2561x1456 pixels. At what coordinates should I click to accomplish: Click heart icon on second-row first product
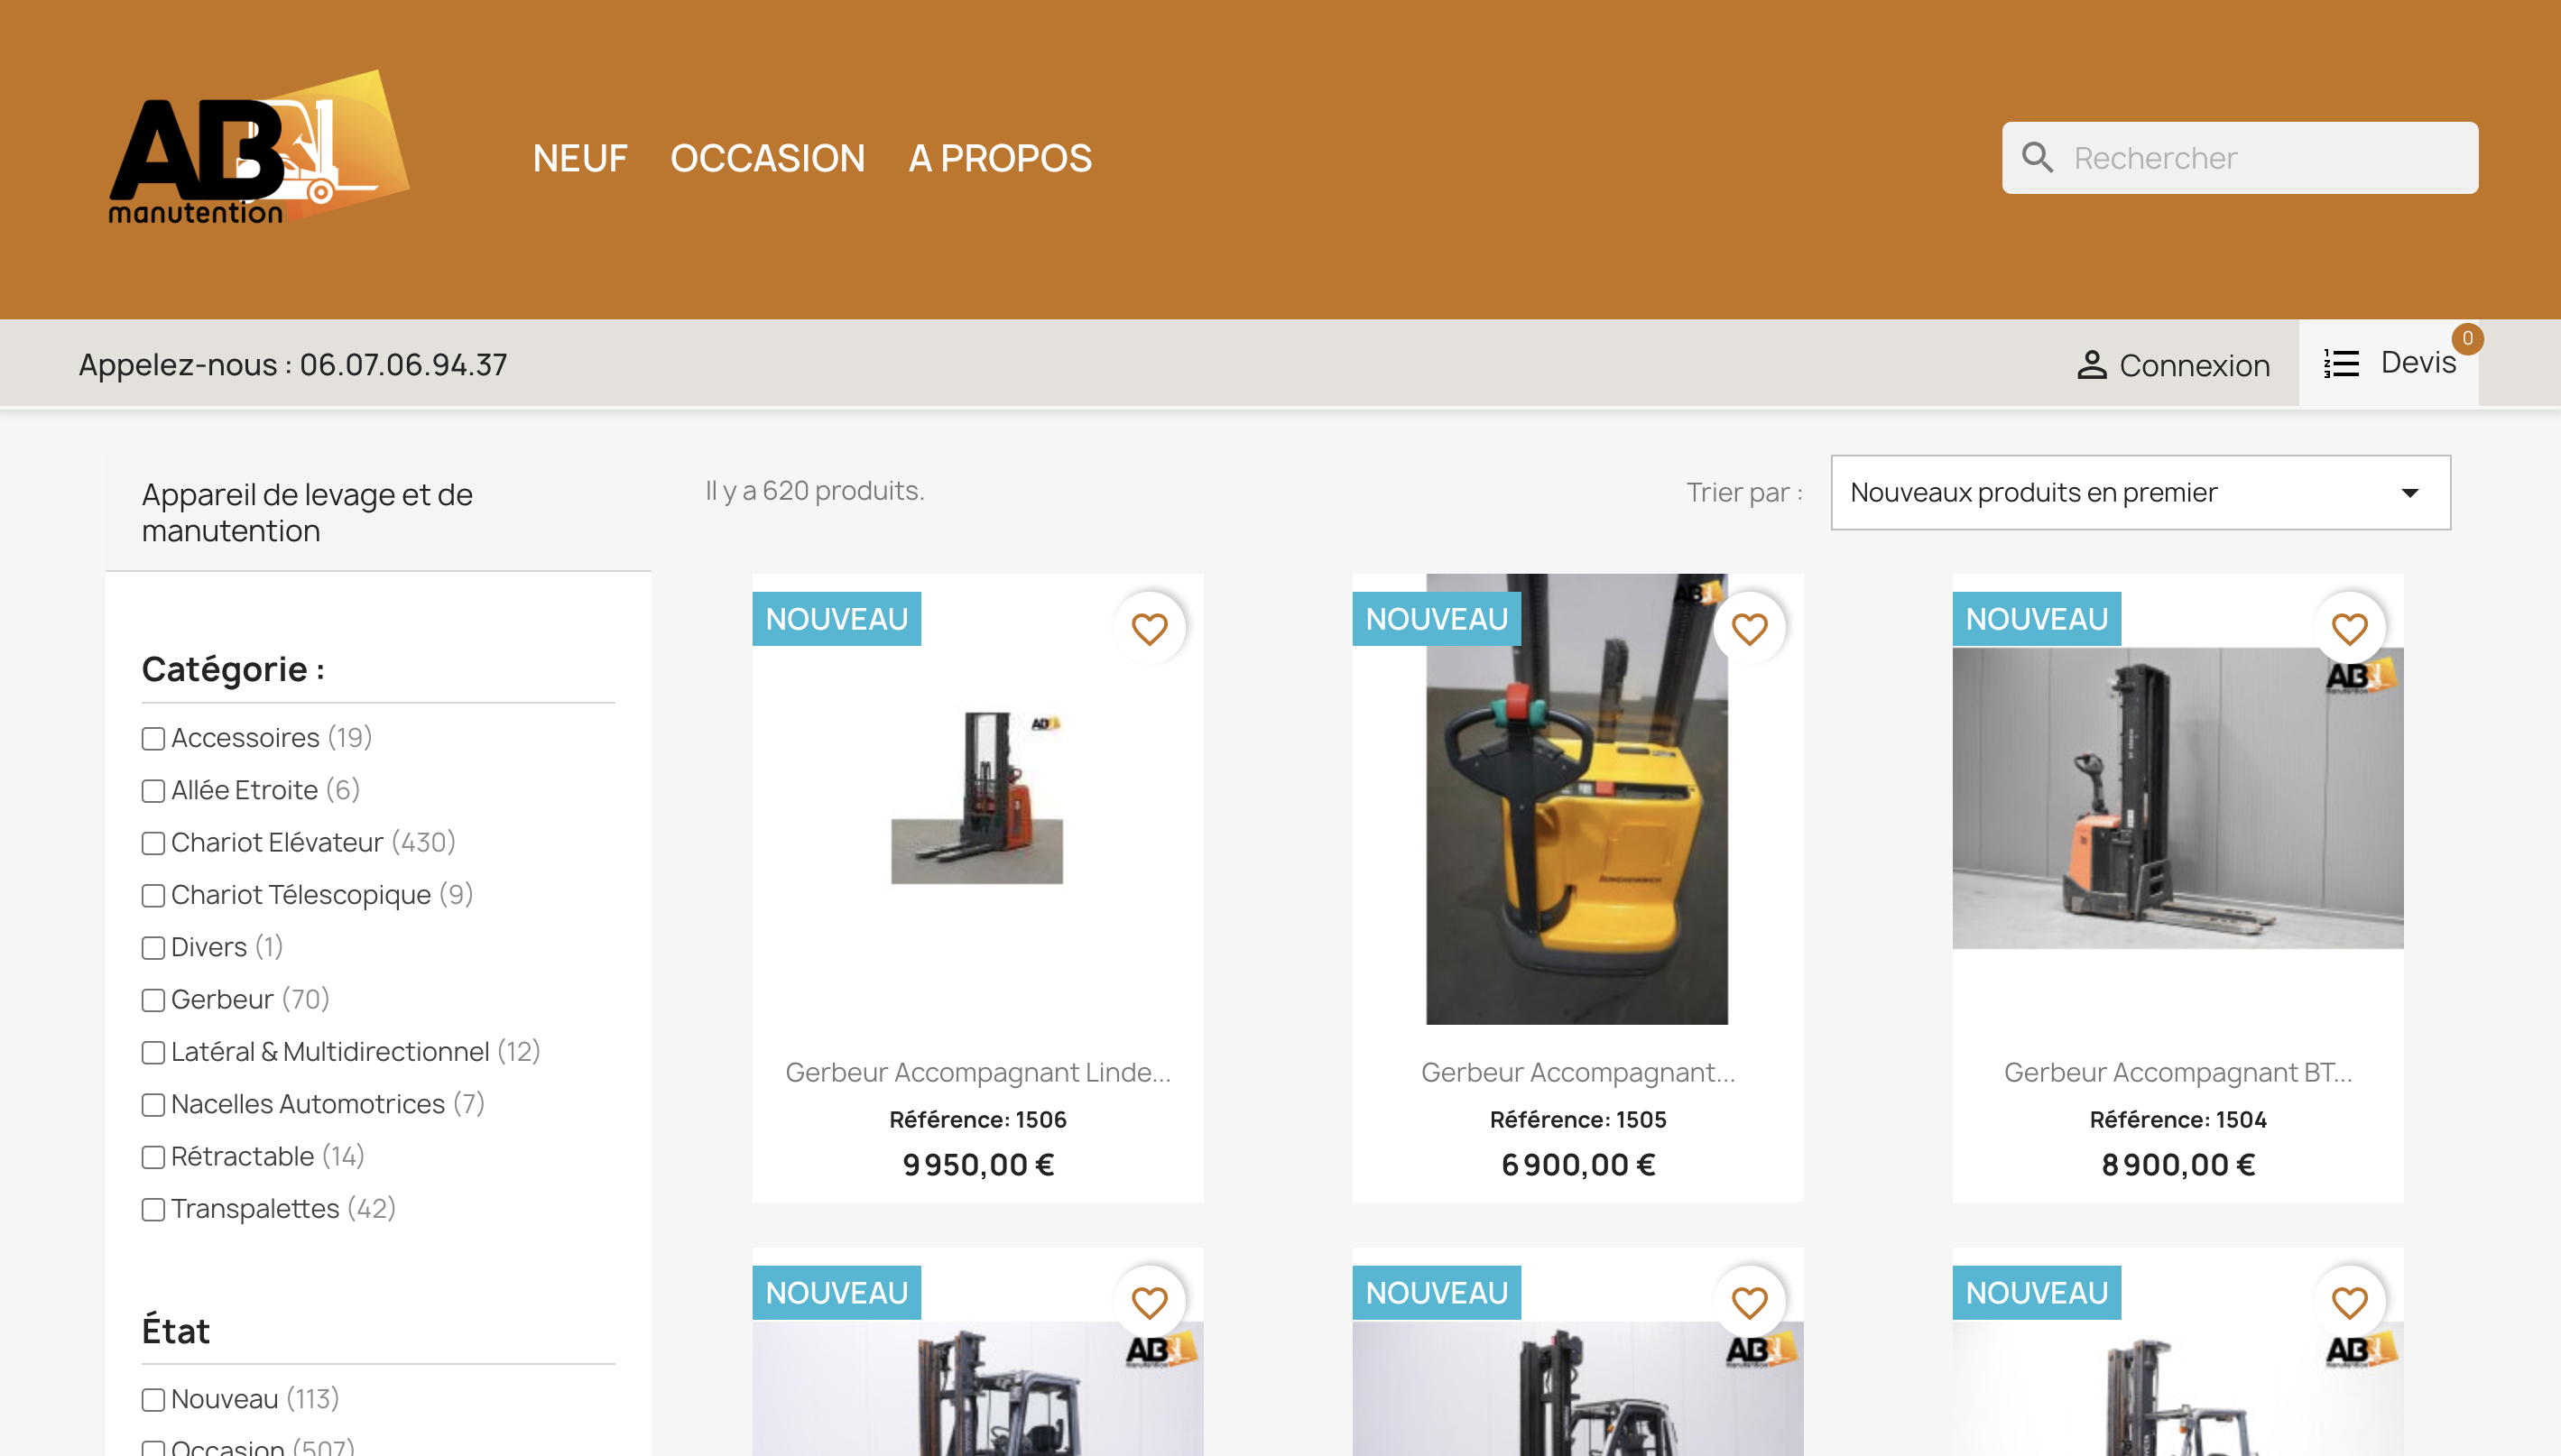coord(1149,1302)
